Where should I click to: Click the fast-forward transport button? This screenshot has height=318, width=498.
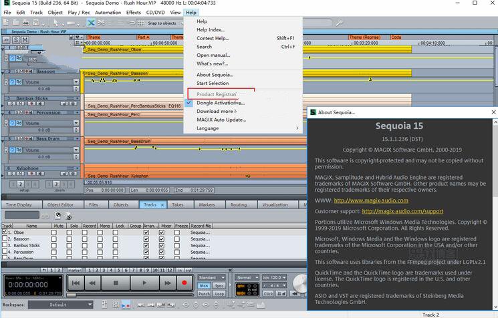click(x=168, y=283)
